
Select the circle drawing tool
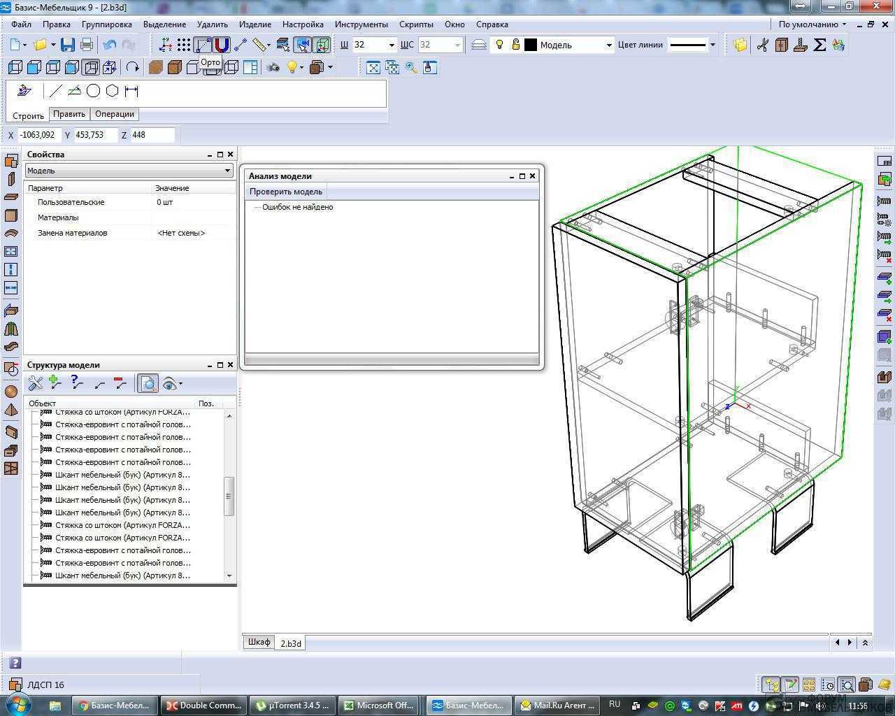click(93, 91)
